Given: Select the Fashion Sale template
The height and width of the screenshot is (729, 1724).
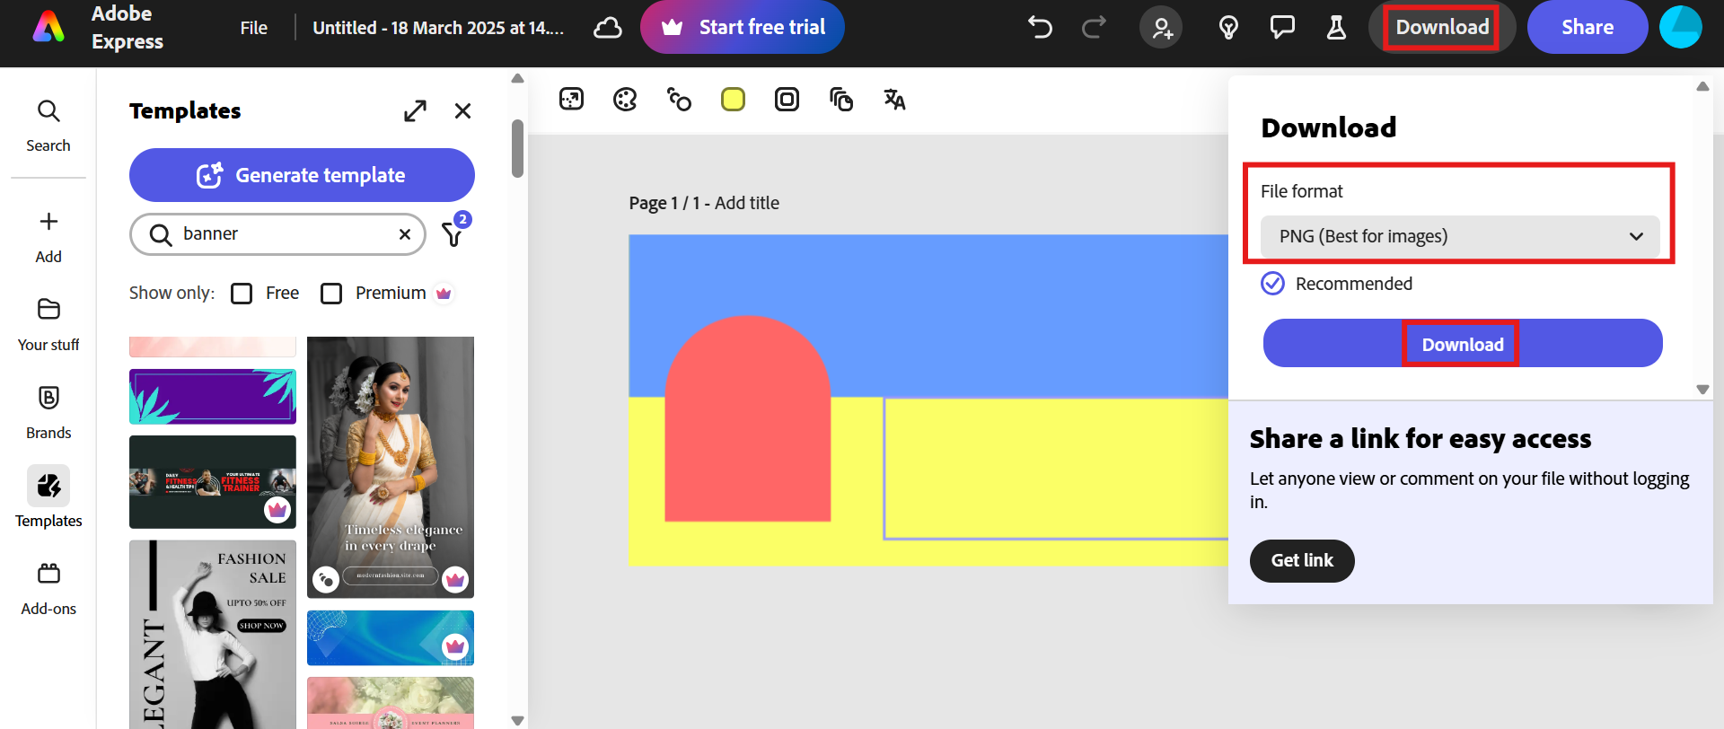Looking at the screenshot, I should [213, 634].
